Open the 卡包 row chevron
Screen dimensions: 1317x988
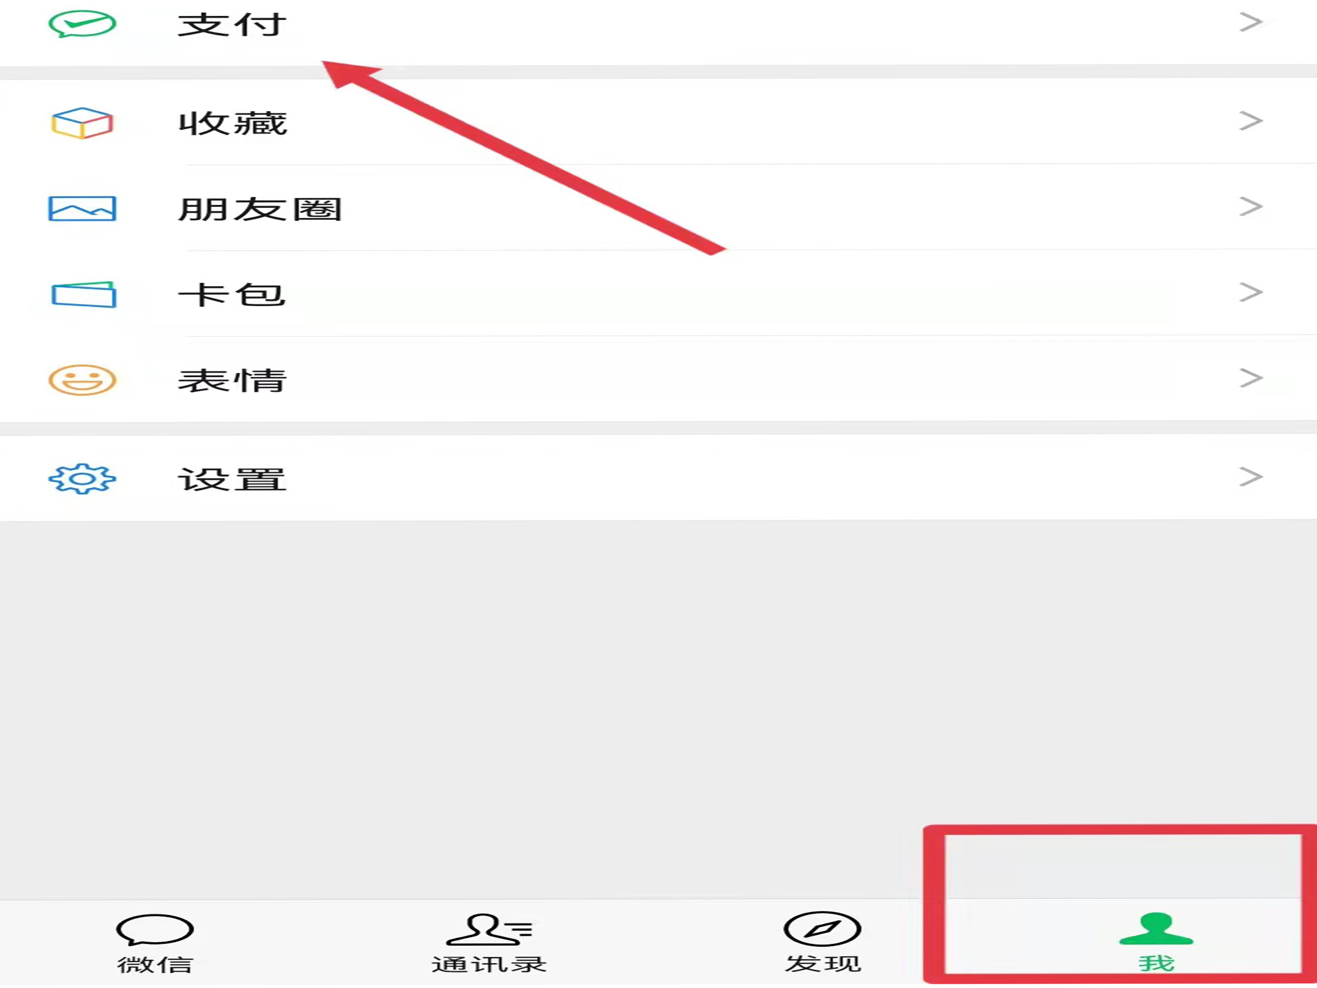1251,293
